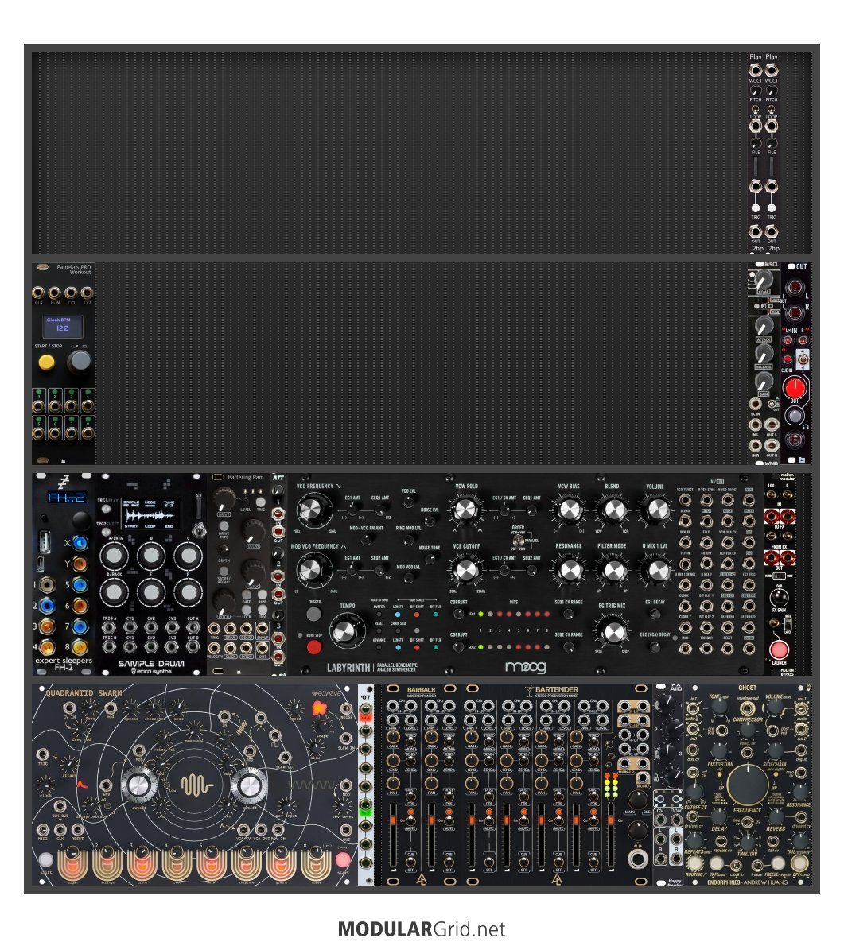Tap the grey TRIGGER button on Labyrinth

(313, 615)
